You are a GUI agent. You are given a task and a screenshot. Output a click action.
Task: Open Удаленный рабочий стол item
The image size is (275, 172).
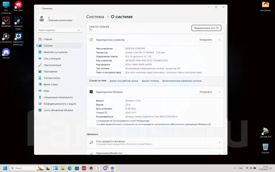coord(155,152)
